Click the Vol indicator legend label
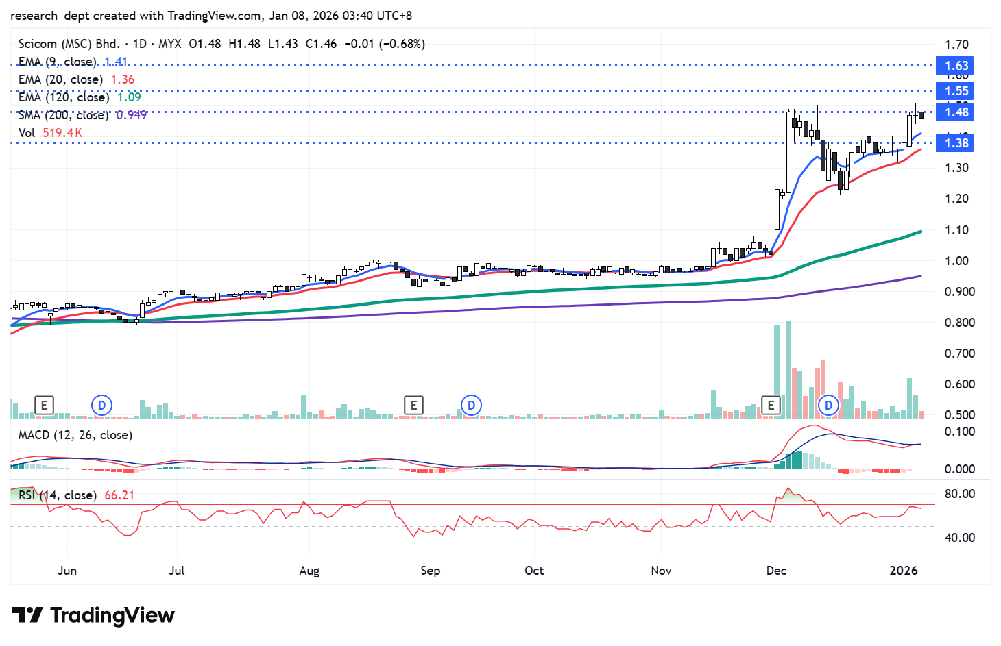The height and width of the screenshot is (646, 1001). coord(27,133)
